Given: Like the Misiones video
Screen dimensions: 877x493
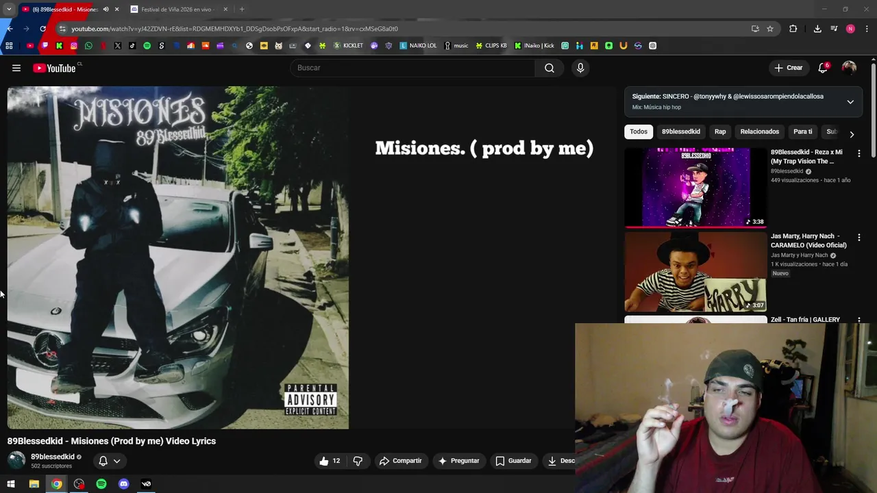Looking at the screenshot, I should coord(330,461).
